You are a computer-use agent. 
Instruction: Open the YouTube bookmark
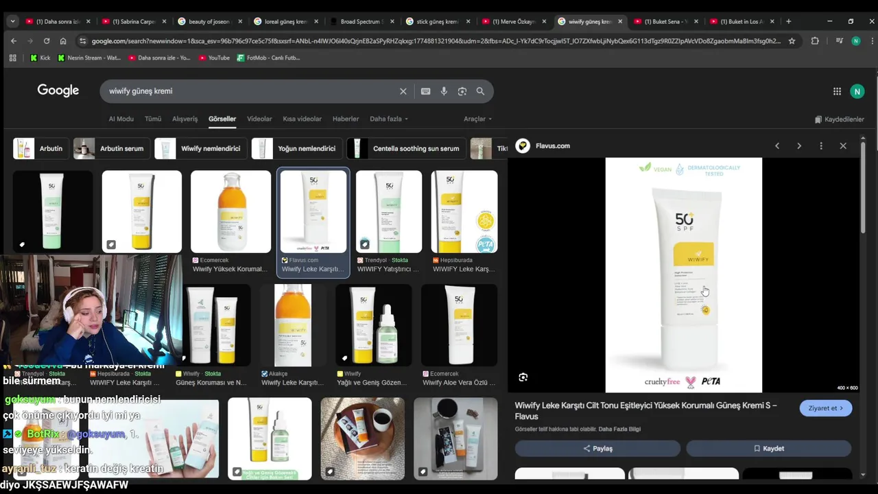[214, 58]
